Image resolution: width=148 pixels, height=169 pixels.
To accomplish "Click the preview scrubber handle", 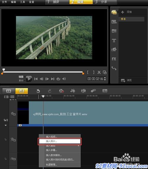I will tap(4, 70).
